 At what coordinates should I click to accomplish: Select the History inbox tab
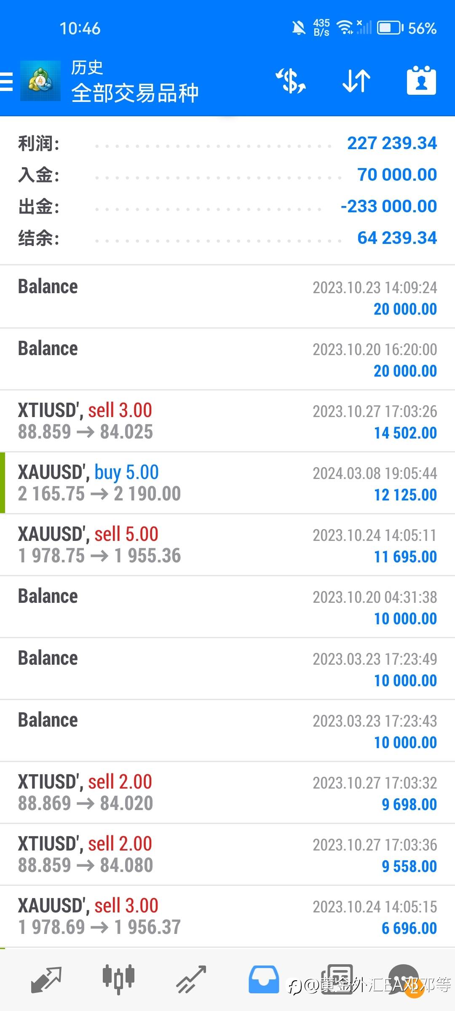(264, 979)
